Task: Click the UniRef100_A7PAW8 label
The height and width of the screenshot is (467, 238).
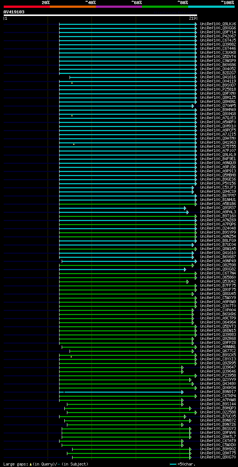Action: pos(218,400)
